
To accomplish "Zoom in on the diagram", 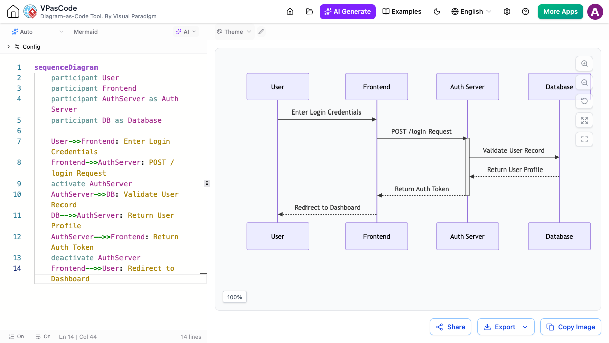I will [584, 64].
